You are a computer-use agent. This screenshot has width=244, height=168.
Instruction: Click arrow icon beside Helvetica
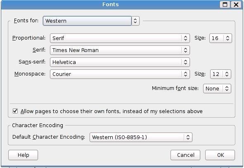click(185, 62)
